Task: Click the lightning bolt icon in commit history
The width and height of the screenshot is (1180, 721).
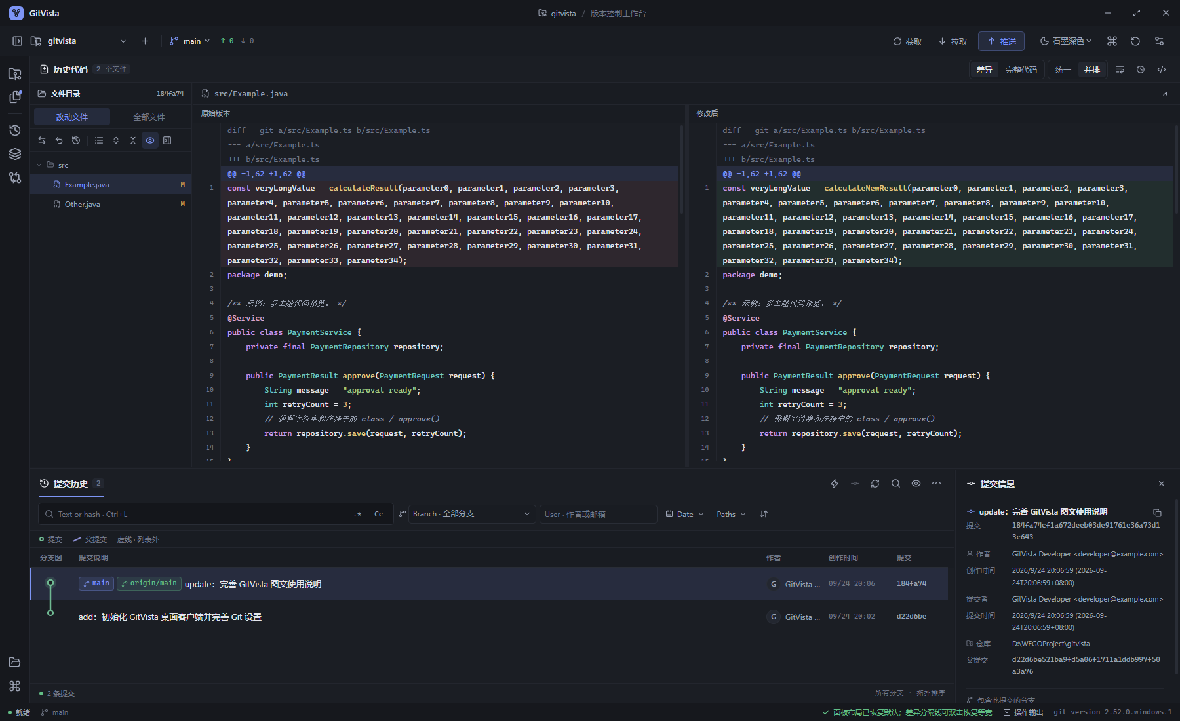Action: point(835,484)
